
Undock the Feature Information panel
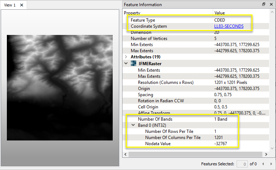click(x=263, y=4)
